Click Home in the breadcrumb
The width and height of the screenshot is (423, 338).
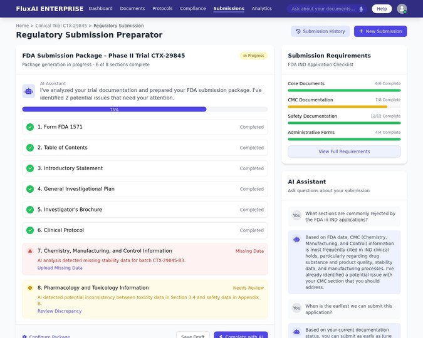click(23, 26)
